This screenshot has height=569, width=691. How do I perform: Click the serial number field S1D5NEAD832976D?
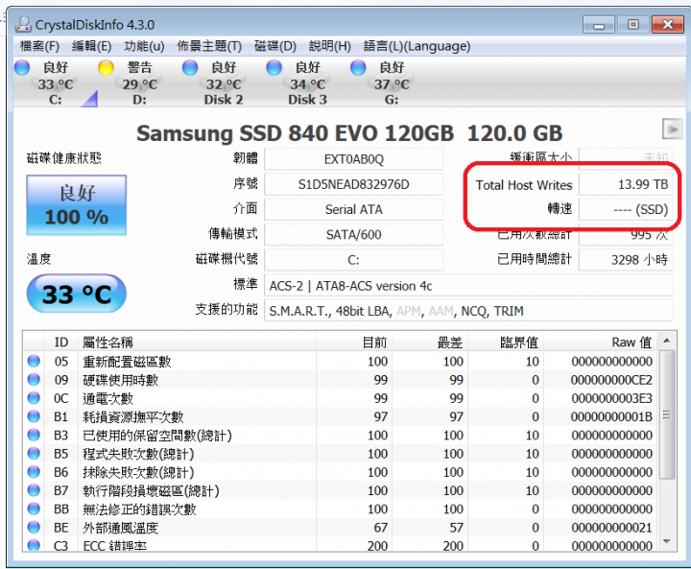354,184
